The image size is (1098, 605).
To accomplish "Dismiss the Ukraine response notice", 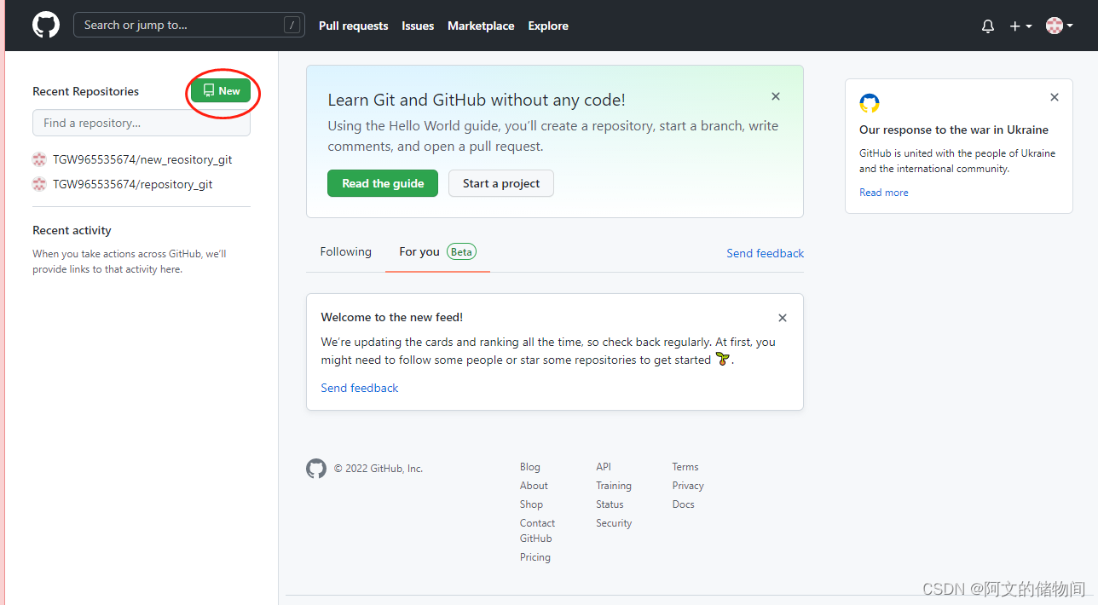I will click(1055, 97).
